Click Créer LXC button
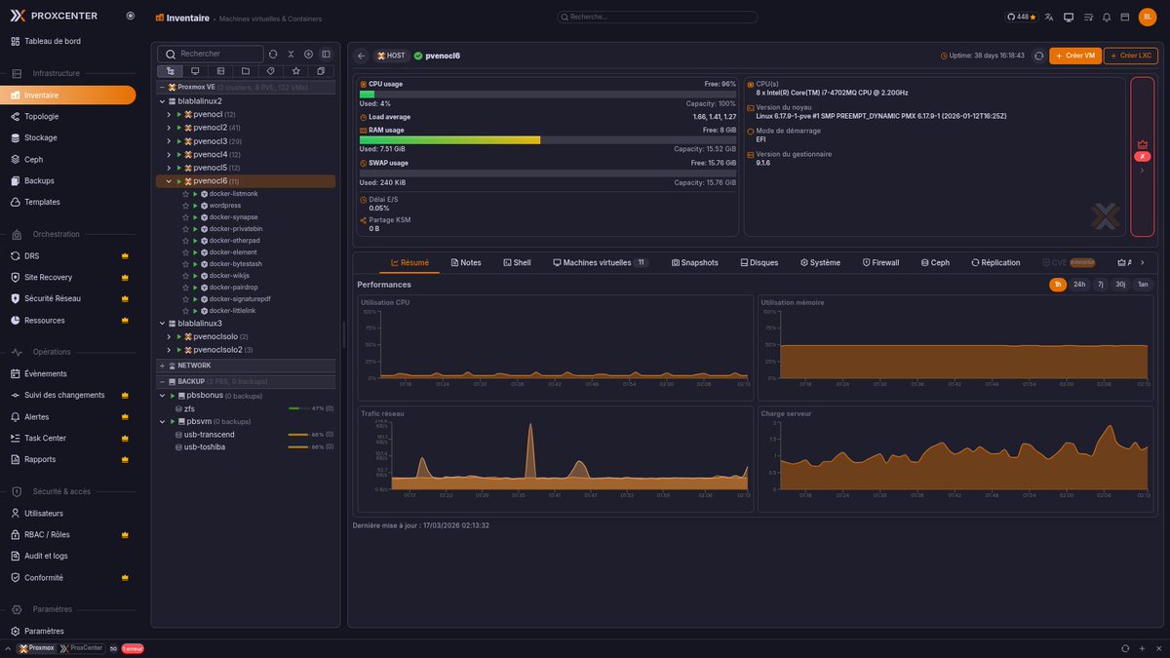The width and height of the screenshot is (1170, 658). point(1131,56)
